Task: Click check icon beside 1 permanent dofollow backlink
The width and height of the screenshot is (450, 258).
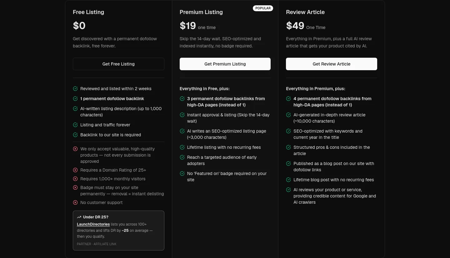Action: (75, 99)
